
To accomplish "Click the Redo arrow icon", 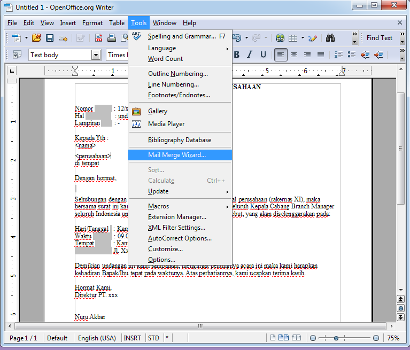I will (256, 38).
